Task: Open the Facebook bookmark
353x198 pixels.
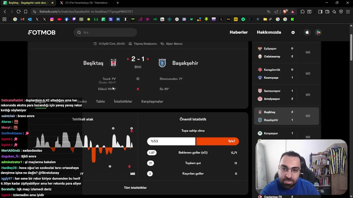Action: point(66,19)
